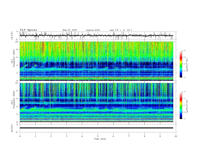Screen dimensions: 198x153
Task: Click the ch.1 voltage waveform trace
Action: pyautogui.click(x=96, y=35)
